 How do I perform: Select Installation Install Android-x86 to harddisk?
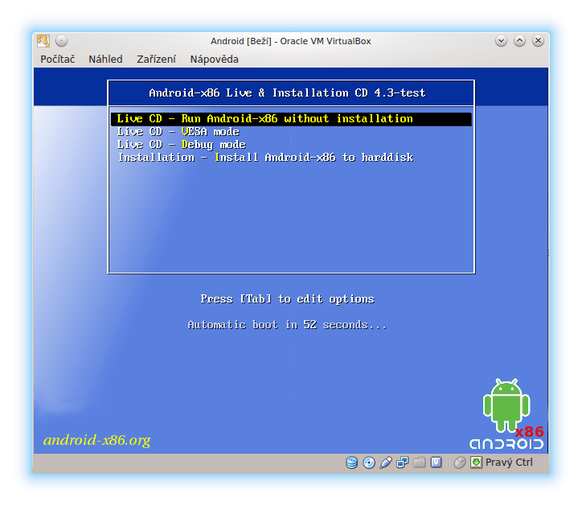291,158
